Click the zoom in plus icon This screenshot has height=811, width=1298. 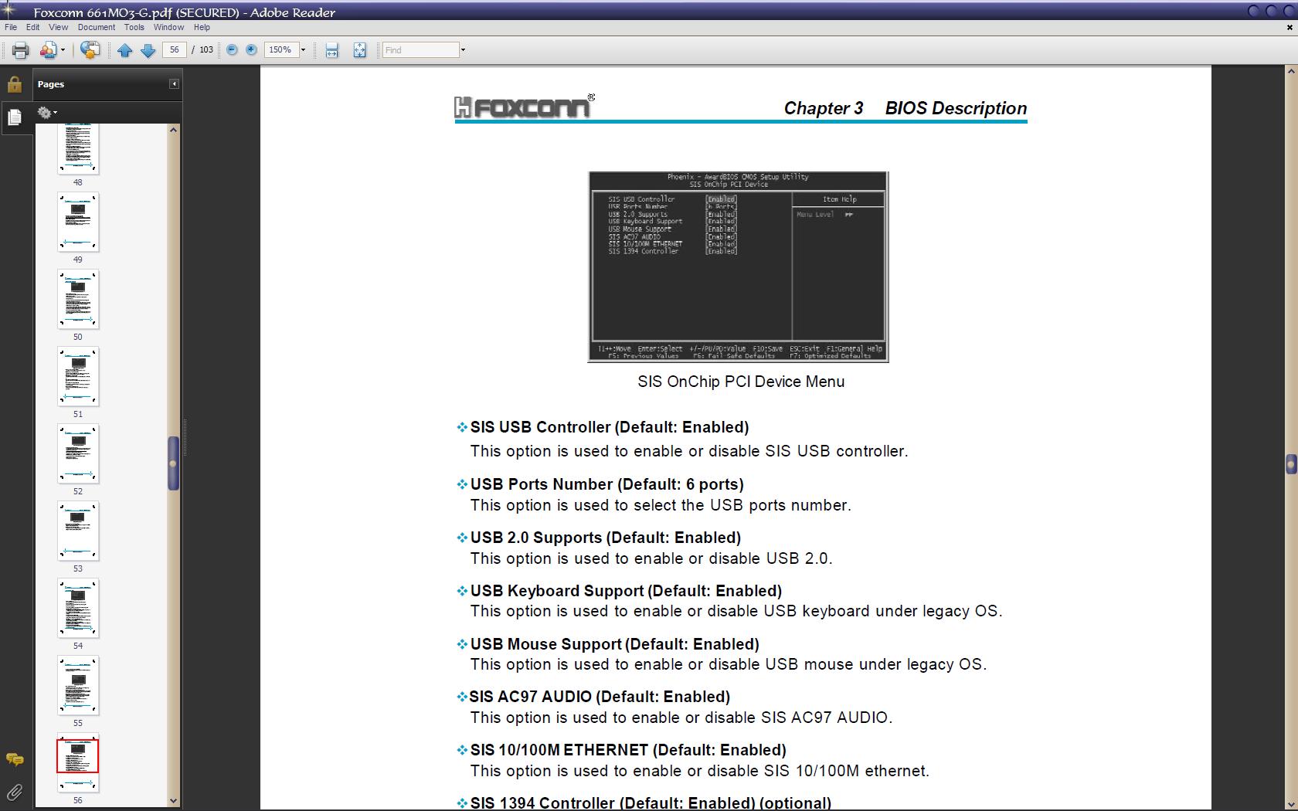pyautogui.click(x=251, y=49)
